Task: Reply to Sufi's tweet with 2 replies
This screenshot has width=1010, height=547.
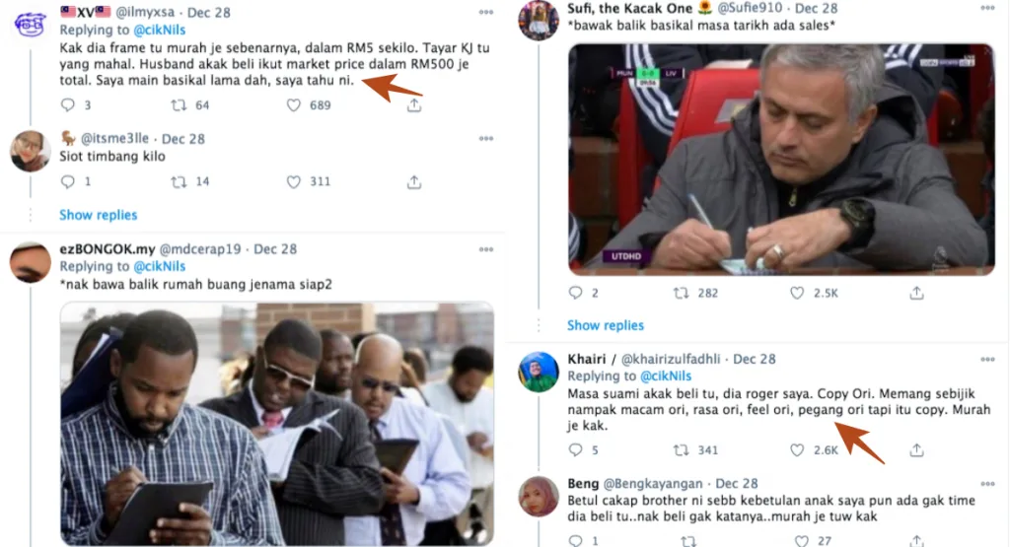Action: (577, 293)
